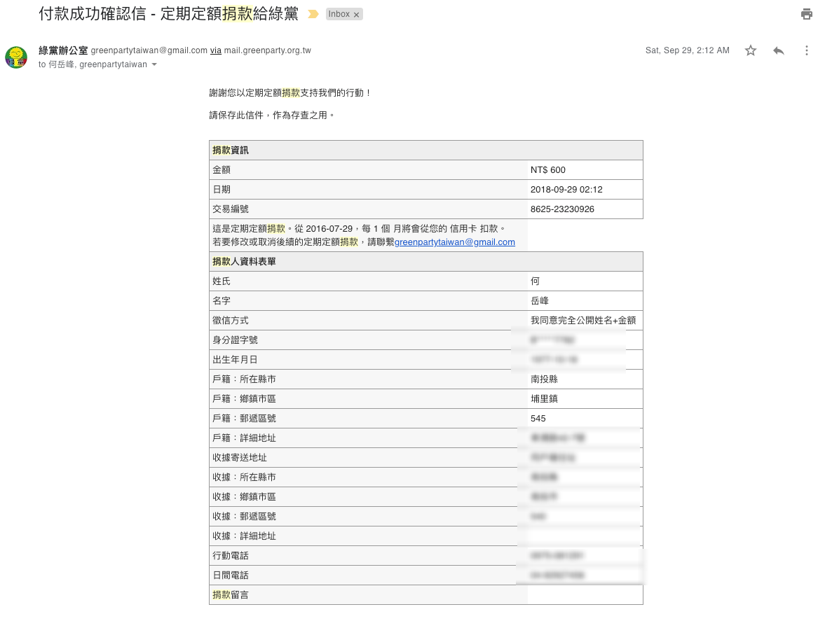Click the email subject title
This screenshot has height=628, width=818.
click(168, 14)
